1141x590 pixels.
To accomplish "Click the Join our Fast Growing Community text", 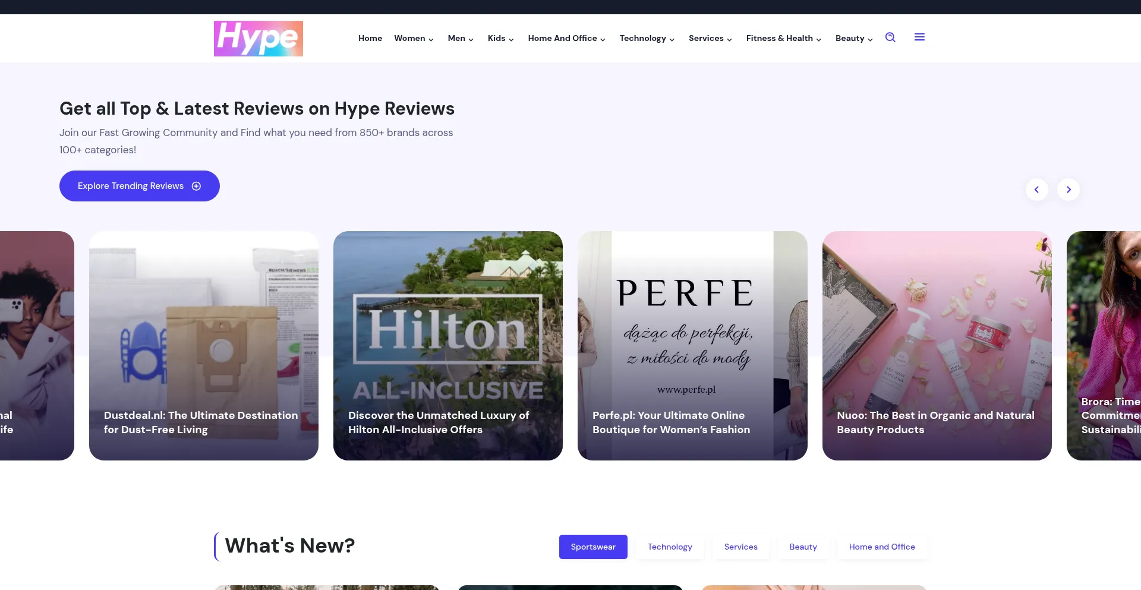I will pyautogui.click(x=256, y=141).
